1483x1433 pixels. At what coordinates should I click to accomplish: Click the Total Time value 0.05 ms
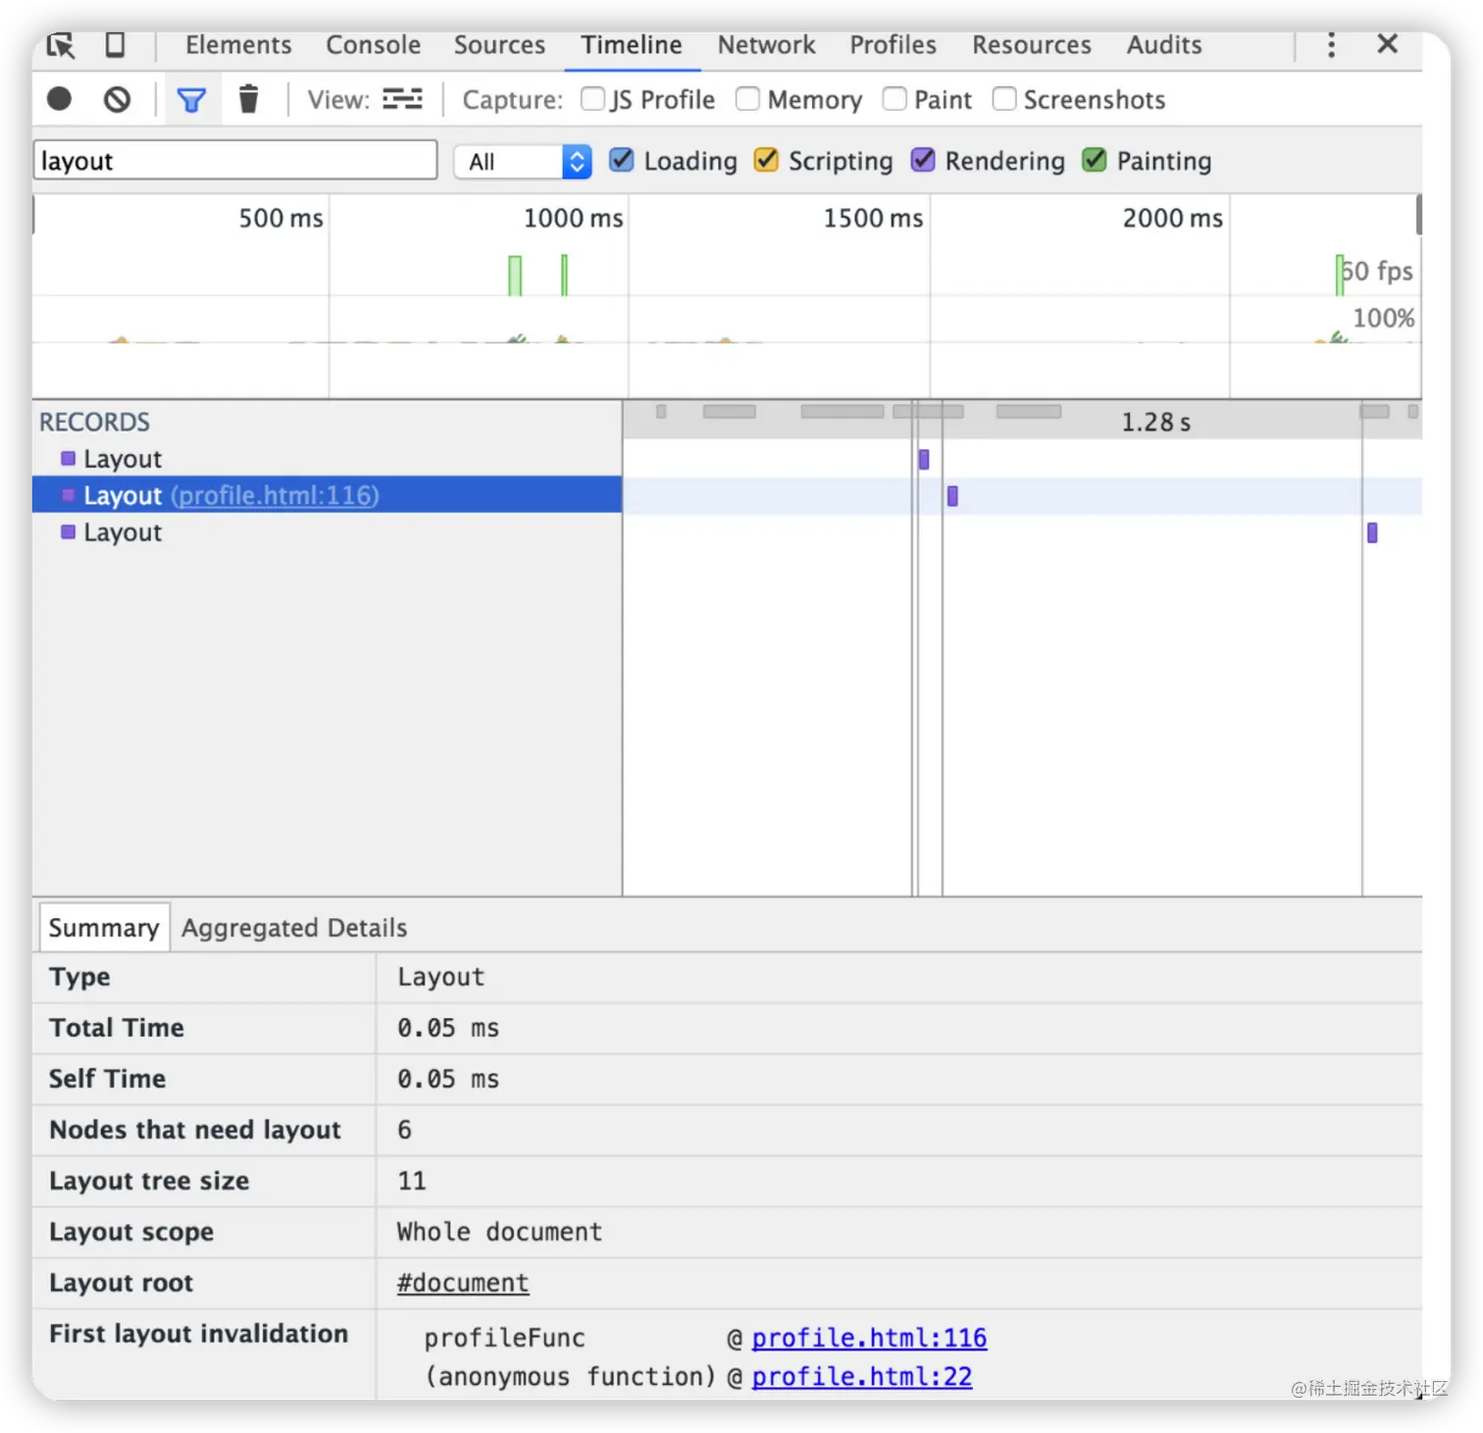(448, 1028)
